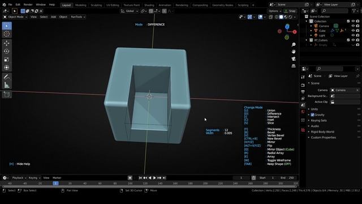The height and width of the screenshot is (204, 362).
Task: Switch to Shading workspace tab
Action: (149, 5)
